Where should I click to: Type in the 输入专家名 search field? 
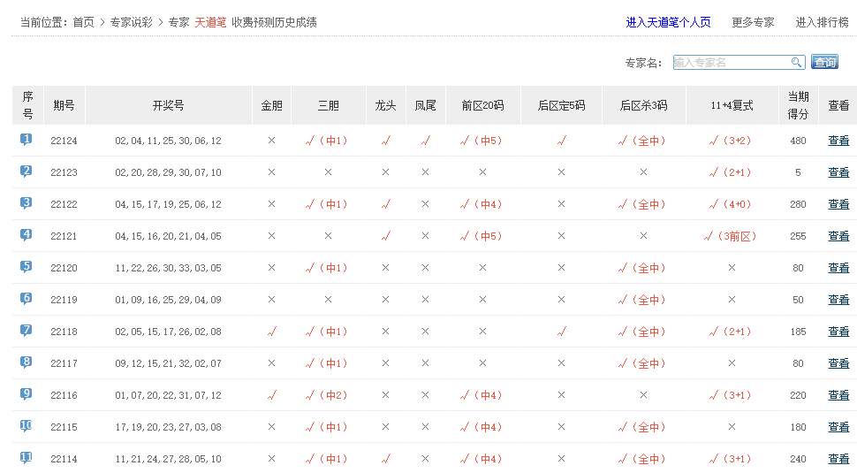(x=730, y=62)
